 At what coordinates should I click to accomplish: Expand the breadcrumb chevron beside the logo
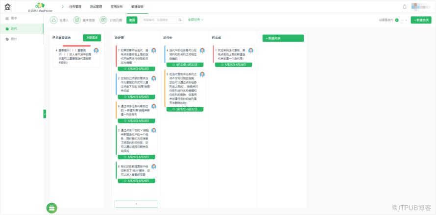click(63, 7)
